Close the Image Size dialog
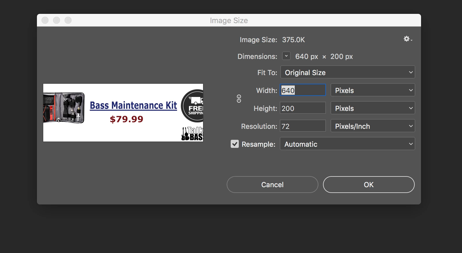This screenshot has height=253, width=462. pyautogui.click(x=45, y=20)
